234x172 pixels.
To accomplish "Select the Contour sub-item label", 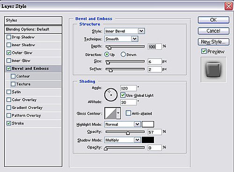I will (23, 76).
